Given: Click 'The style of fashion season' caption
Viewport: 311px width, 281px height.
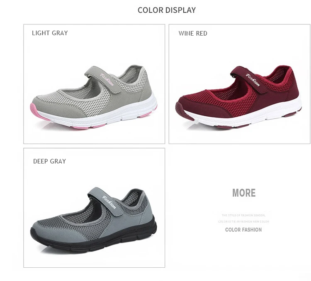Looking at the screenshot, I should 243,215.
